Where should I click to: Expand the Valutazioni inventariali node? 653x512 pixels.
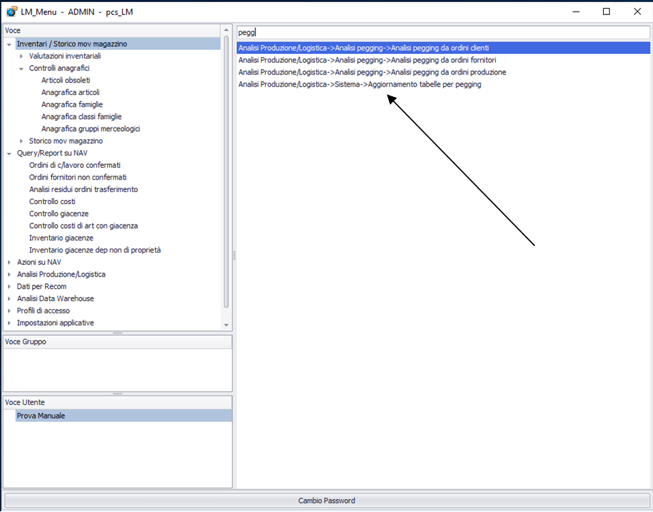click(x=22, y=56)
